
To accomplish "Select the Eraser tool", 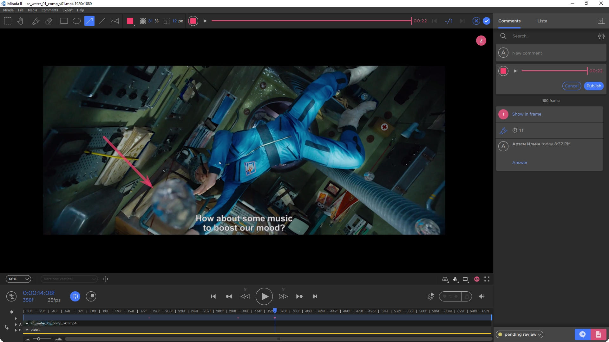I will [x=49, y=21].
